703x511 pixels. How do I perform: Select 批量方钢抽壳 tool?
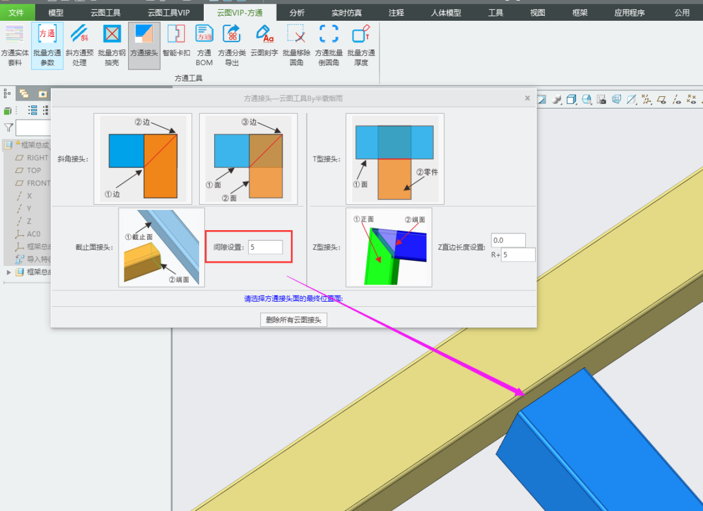[x=112, y=46]
